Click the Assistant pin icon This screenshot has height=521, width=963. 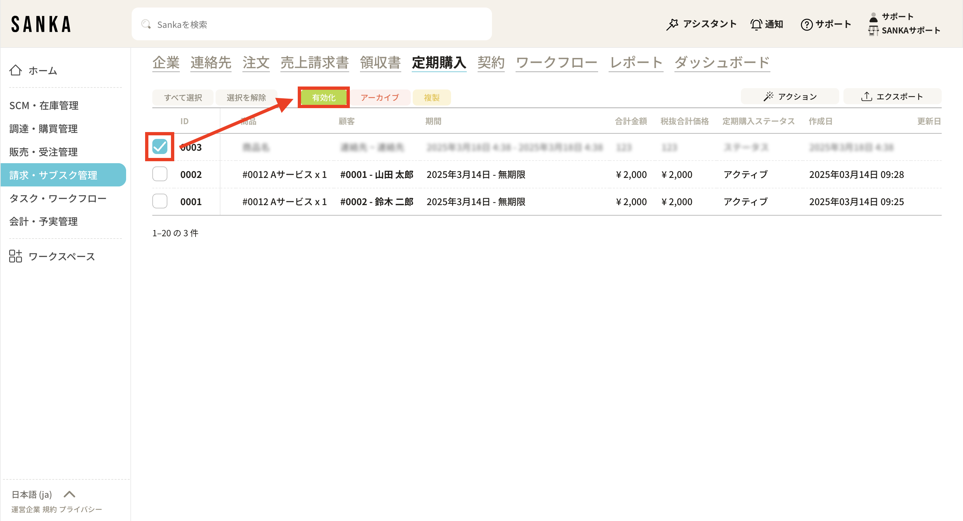[x=672, y=24]
